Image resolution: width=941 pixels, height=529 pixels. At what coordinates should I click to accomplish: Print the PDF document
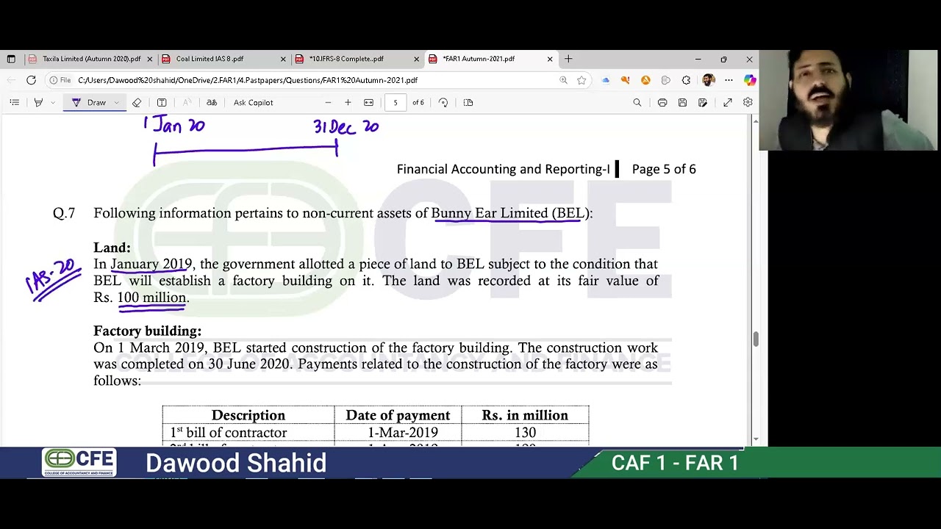pyautogui.click(x=662, y=103)
